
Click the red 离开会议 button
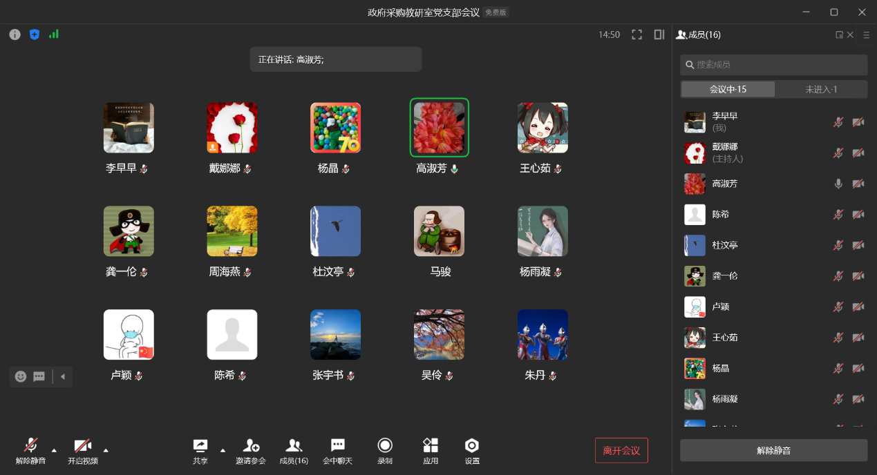pos(621,450)
